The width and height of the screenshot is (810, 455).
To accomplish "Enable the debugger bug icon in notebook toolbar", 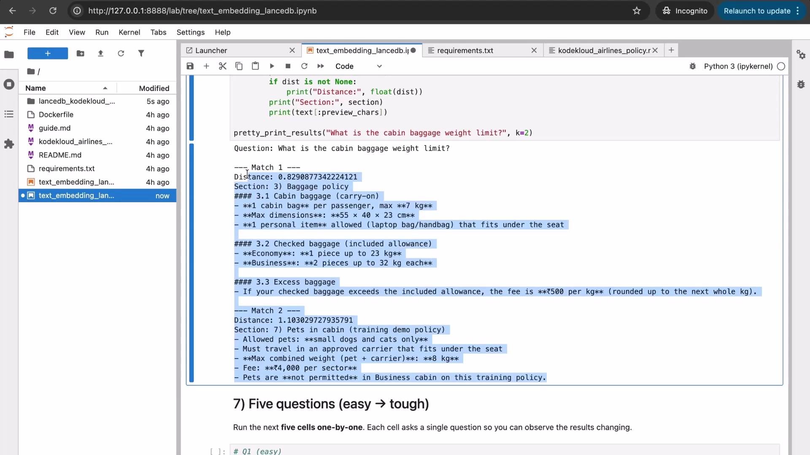I will coord(692,66).
